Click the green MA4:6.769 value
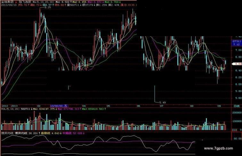Screen dimensions: 242x156 (111, 2)
